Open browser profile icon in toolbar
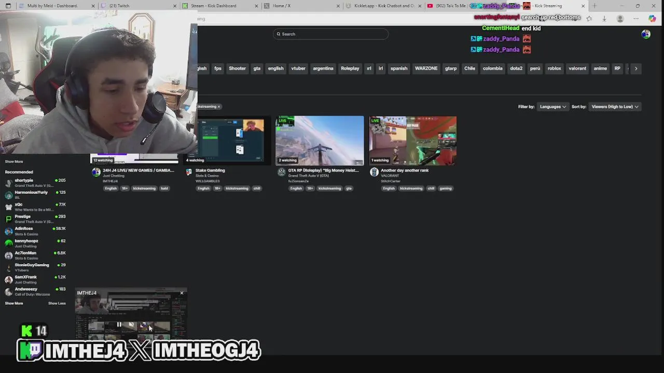Screen dimensions: 664x373 (620, 19)
